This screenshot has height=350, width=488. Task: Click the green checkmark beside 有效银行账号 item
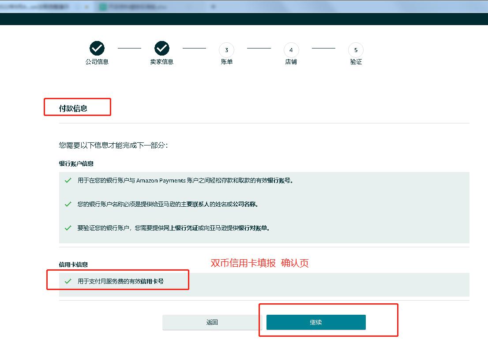click(67, 180)
